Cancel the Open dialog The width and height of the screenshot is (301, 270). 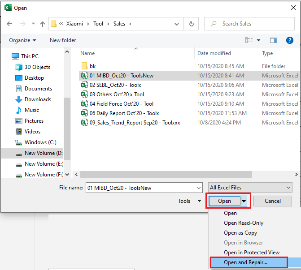[x=273, y=201]
